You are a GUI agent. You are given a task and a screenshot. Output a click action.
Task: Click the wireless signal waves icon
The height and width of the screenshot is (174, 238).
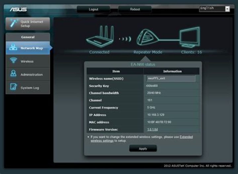coord(125,39)
